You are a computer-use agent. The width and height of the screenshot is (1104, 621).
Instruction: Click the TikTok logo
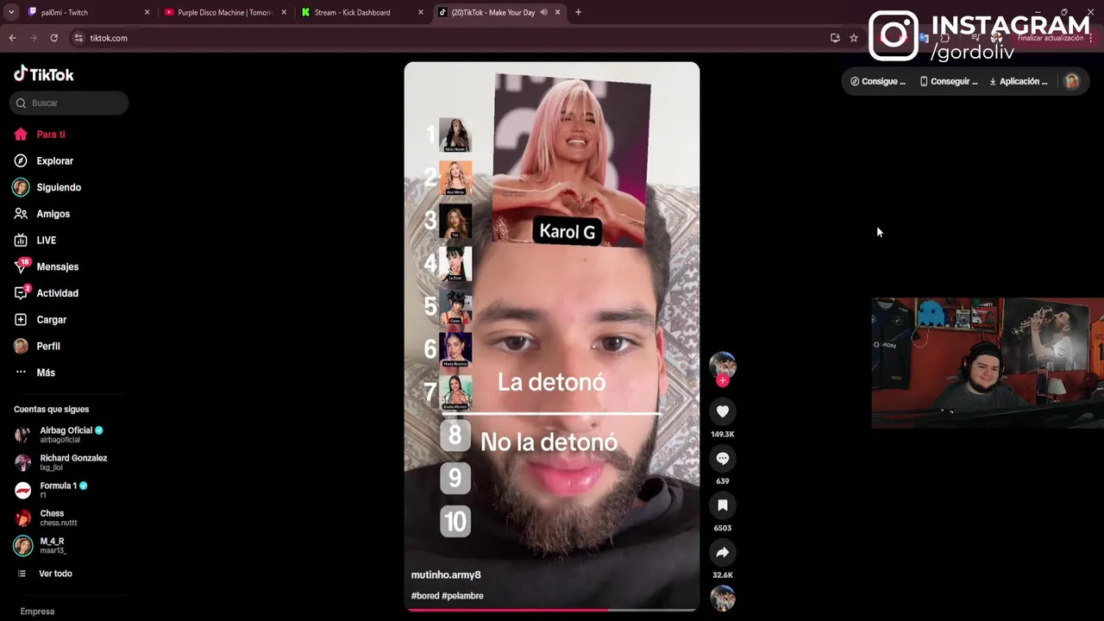pos(44,74)
